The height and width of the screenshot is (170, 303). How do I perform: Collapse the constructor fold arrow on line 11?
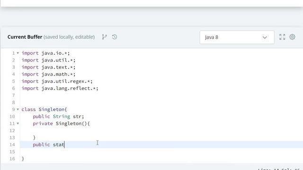tap(18, 123)
